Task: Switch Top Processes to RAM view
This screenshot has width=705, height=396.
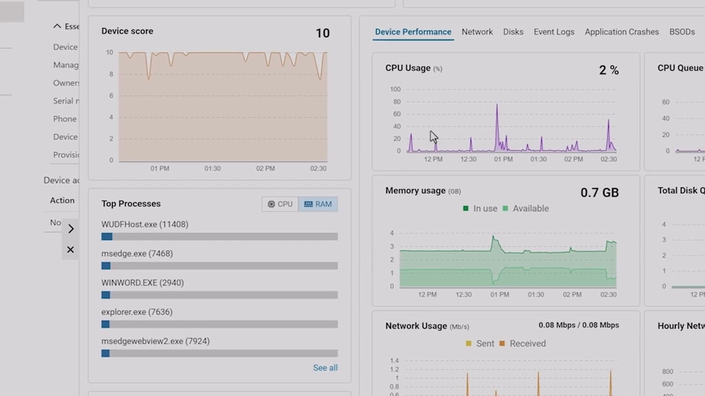Action: [x=318, y=204]
